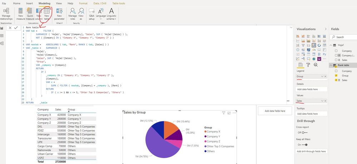357x164 pixels.
Task: Switch to the Format tab
Action: (x=83, y=4)
